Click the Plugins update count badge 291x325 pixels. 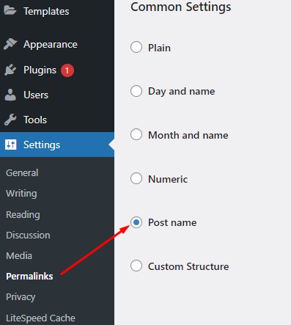click(x=67, y=70)
